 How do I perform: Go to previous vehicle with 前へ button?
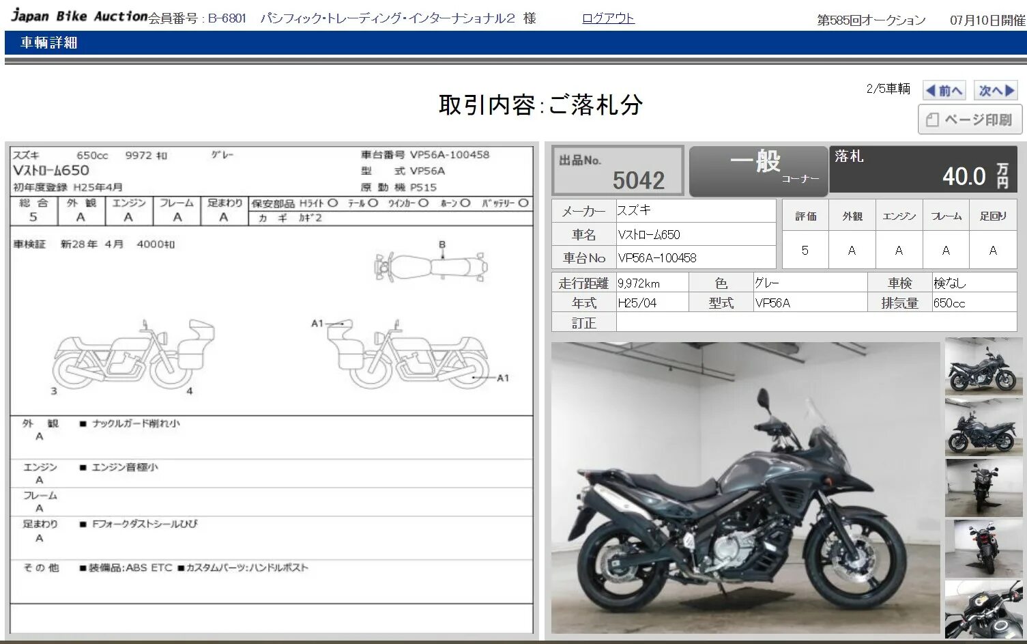pos(944,90)
